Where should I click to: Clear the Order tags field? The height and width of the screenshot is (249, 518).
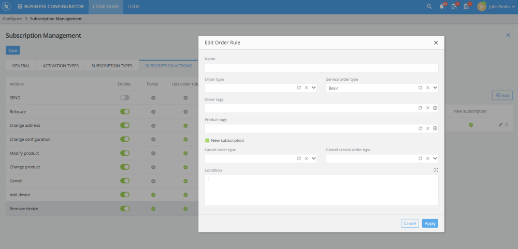(428, 108)
